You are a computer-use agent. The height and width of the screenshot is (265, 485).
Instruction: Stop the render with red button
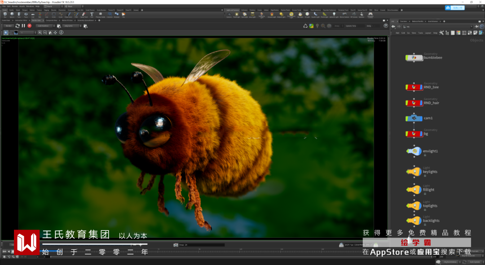[29, 26]
